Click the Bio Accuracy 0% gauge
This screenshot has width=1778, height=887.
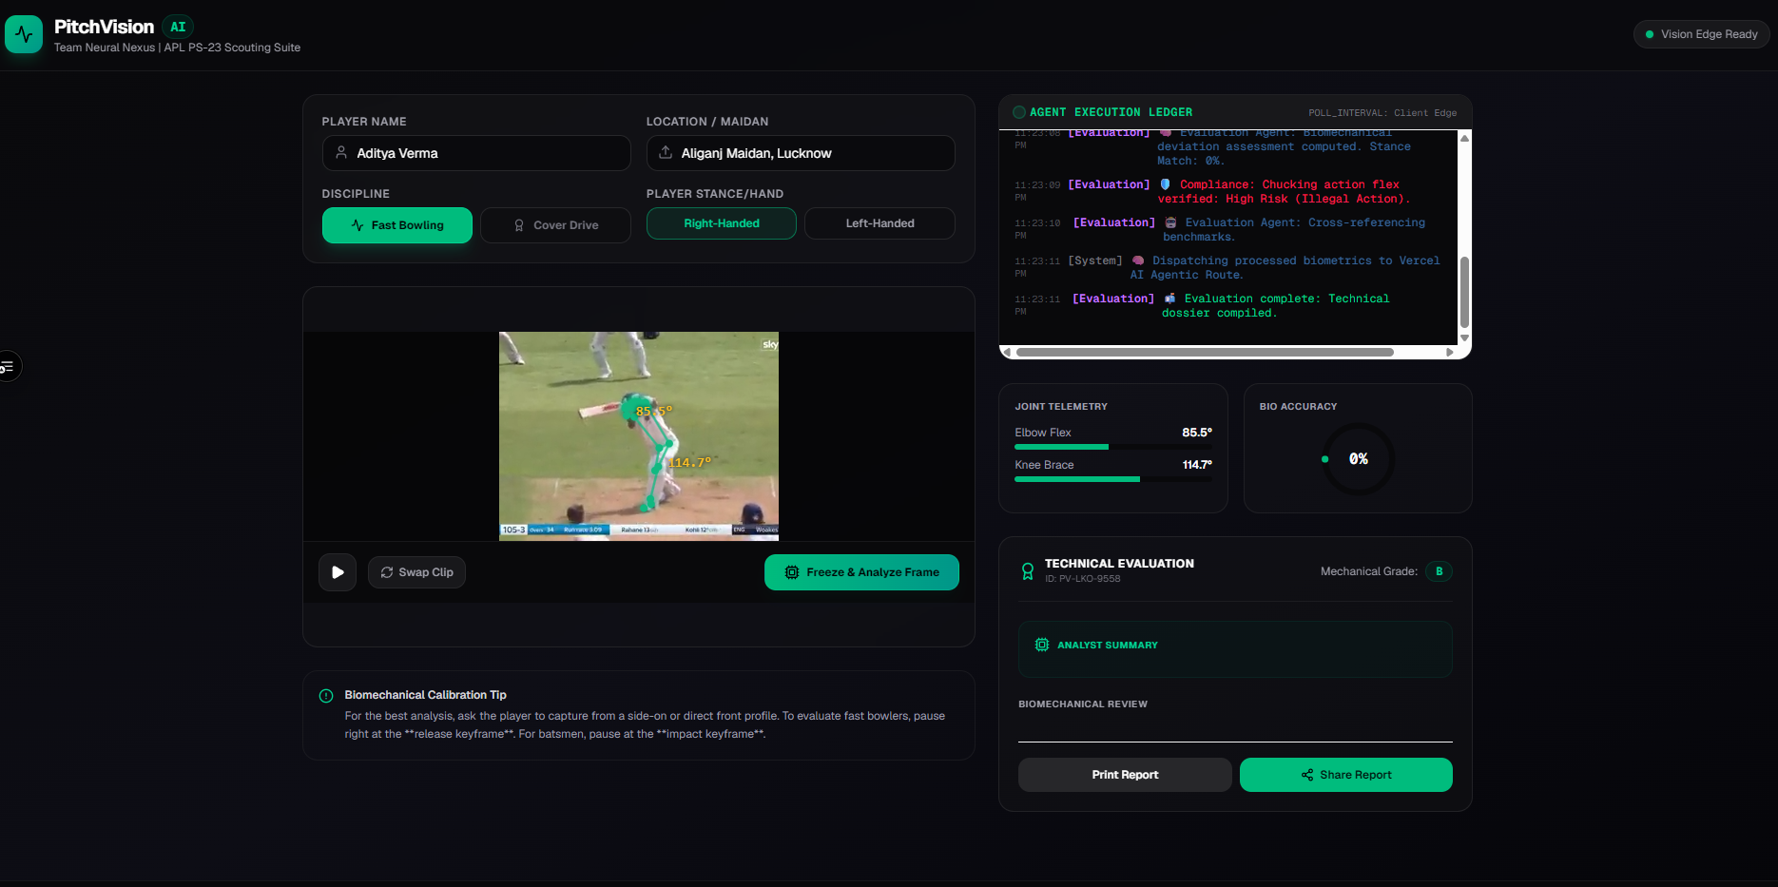pos(1359,459)
